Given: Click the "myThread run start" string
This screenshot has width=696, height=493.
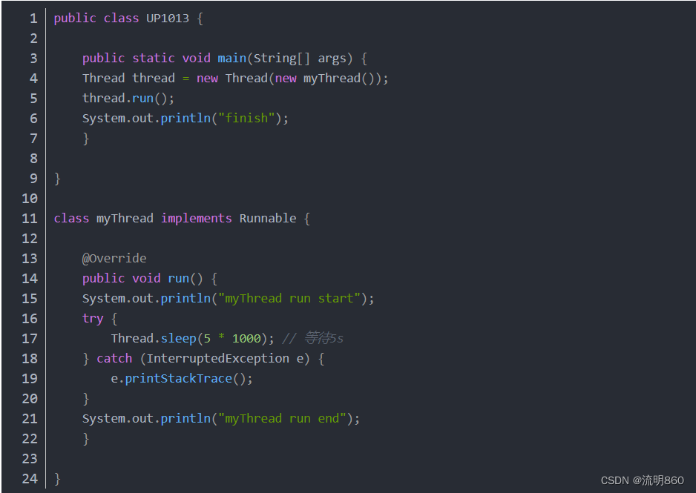Looking at the screenshot, I should pos(289,299).
